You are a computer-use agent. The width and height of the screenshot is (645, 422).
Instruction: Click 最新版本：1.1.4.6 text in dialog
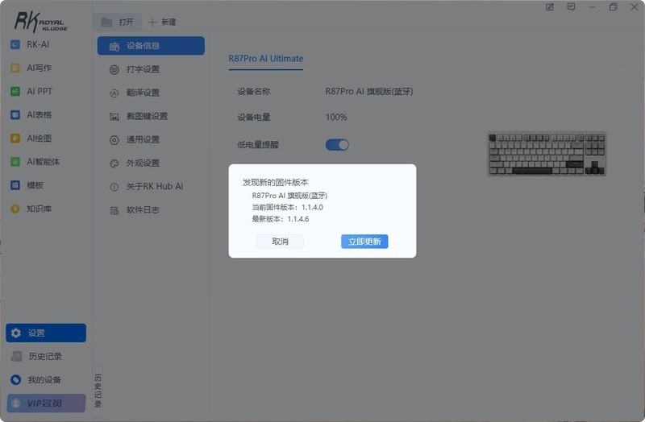point(281,219)
